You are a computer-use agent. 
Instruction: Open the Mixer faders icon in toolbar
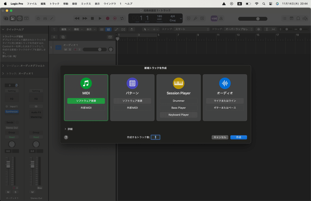pos(45,18)
